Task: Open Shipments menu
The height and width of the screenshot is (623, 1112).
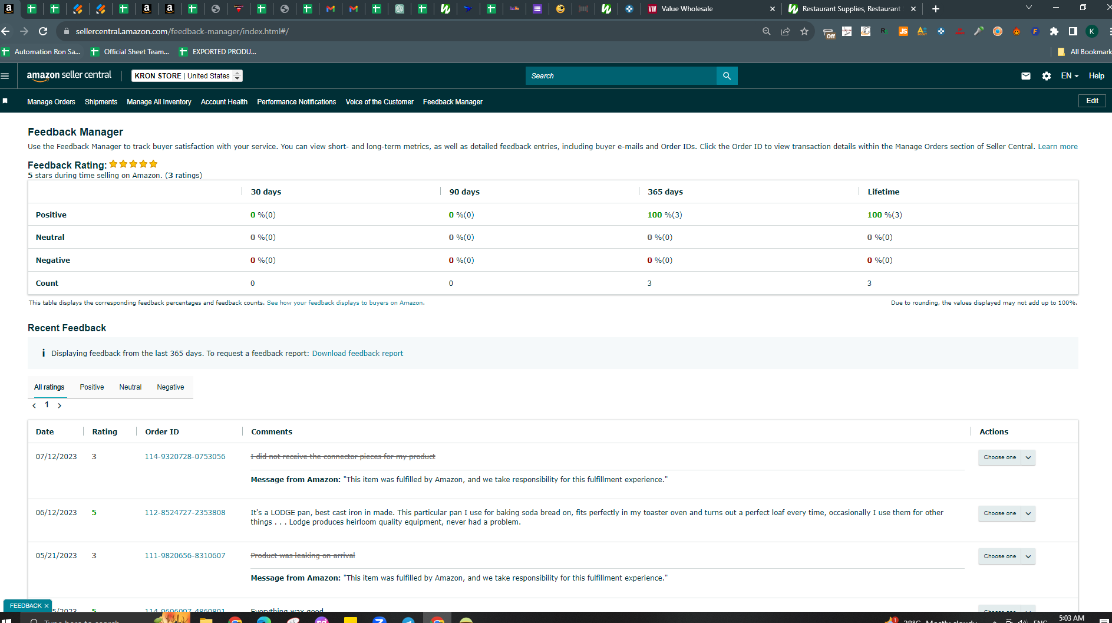Action: [101, 102]
